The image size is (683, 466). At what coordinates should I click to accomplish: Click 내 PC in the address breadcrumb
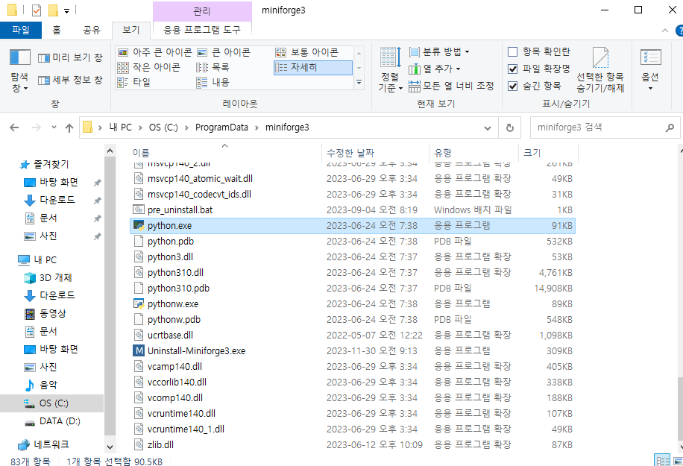point(120,127)
